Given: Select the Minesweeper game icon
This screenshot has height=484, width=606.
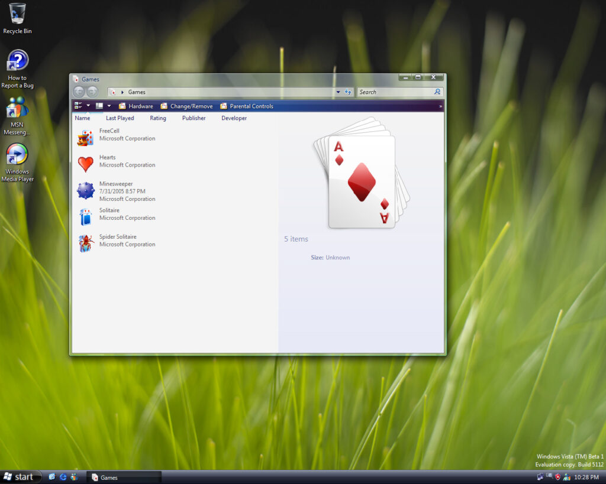Looking at the screenshot, I should tap(85, 191).
